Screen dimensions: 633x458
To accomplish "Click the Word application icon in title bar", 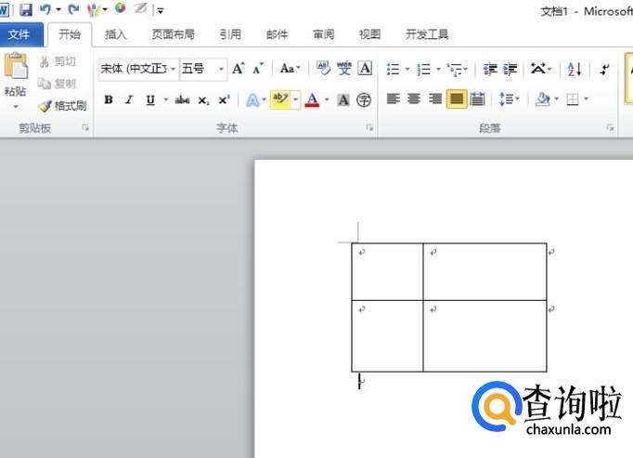I will pyautogui.click(x=4, y=9).
